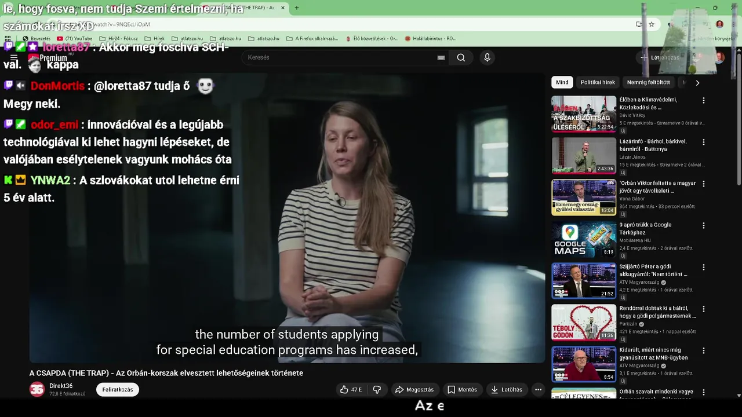Open Vona Gábor channel link
742x417 pixels.
(x=632, y=199)
